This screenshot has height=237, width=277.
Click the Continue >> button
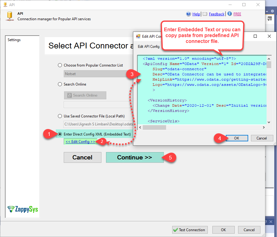pos(135,157)
